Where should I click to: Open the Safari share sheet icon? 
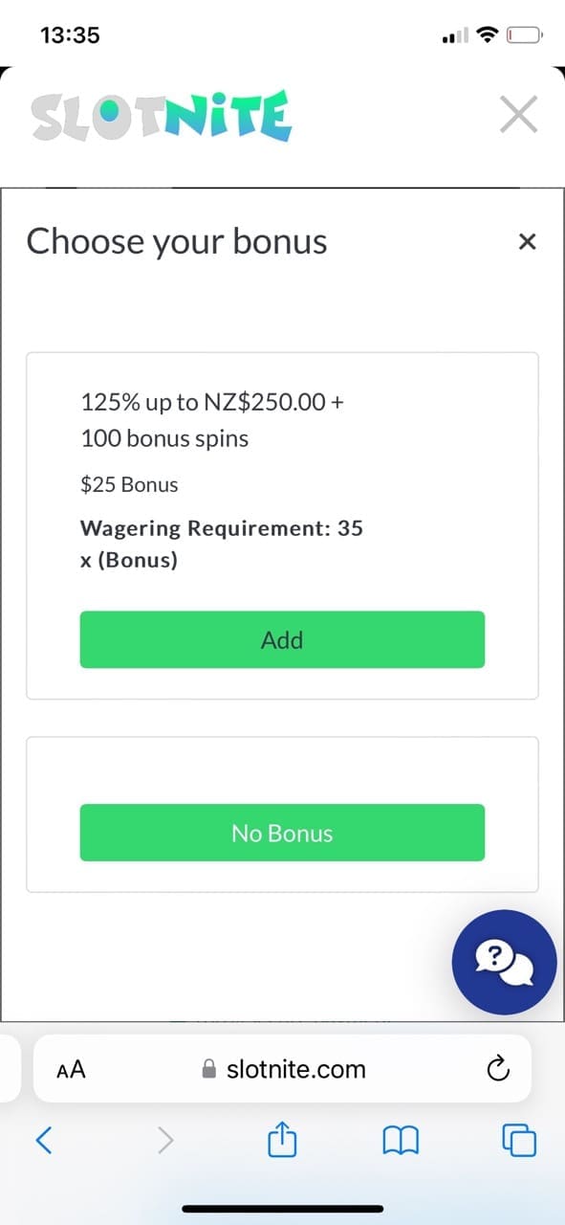click(282, 1138)
